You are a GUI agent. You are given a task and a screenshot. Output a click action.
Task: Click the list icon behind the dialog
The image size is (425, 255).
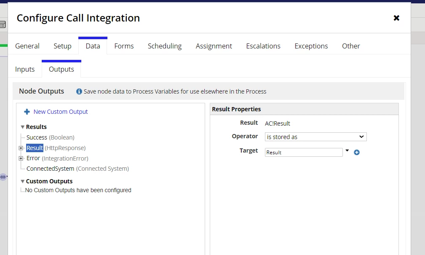pyautogui.click(x=3, y=25)
